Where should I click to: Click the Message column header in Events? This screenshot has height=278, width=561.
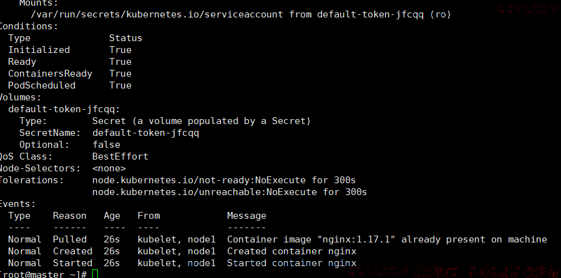[x=246, y=216]
